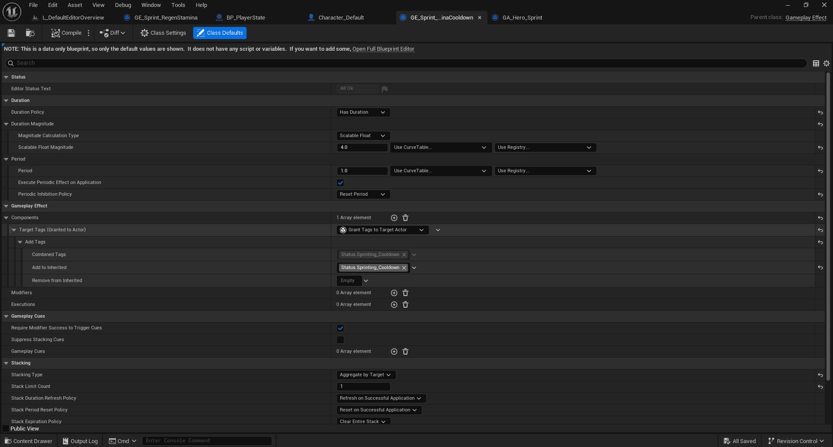Click the Compile button
Viewport: 833px width, 447px height.
click(66, 33)
